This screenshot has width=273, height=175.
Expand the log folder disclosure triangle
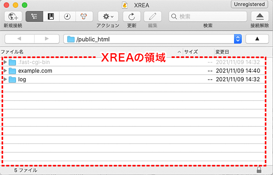[5, 79]
